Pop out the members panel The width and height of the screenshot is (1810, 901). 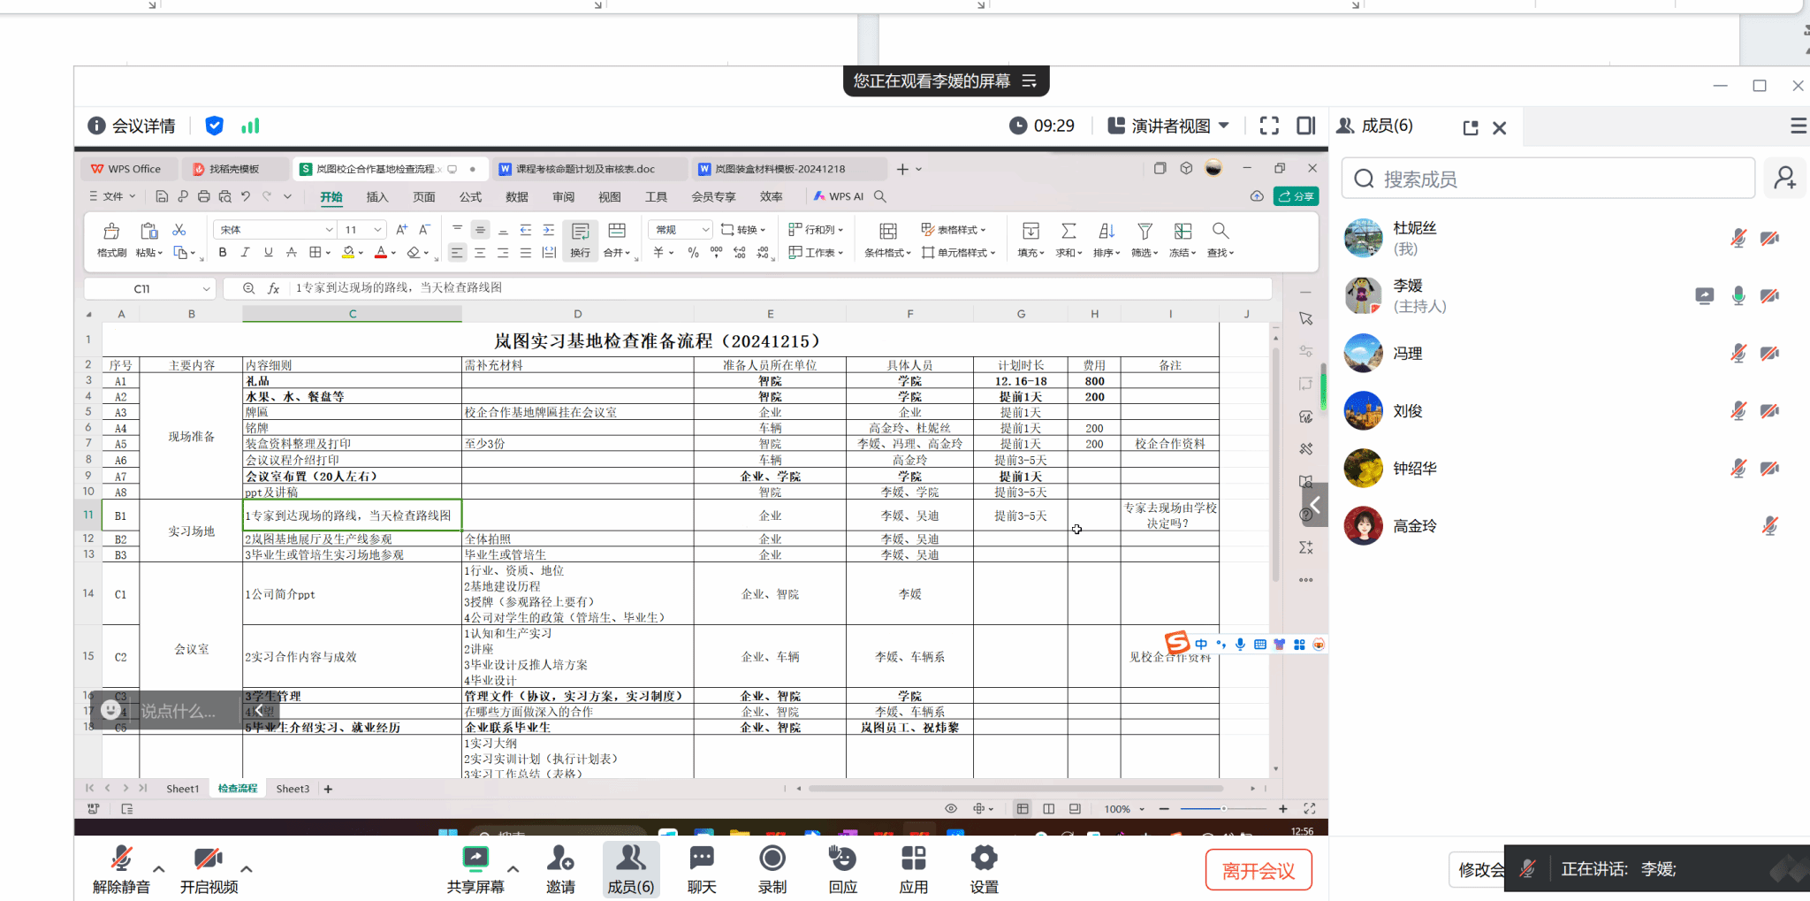[x=1471, y=127]
